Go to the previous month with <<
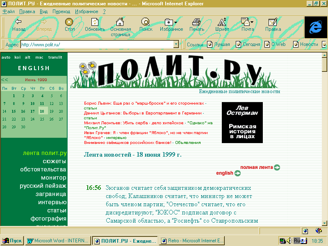Screen dimensions: 328x246 5,80
